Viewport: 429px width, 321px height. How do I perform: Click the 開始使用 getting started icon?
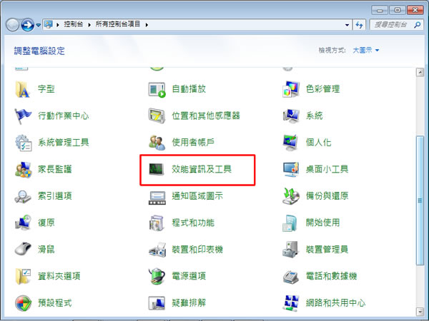click(x=290, y=223)
